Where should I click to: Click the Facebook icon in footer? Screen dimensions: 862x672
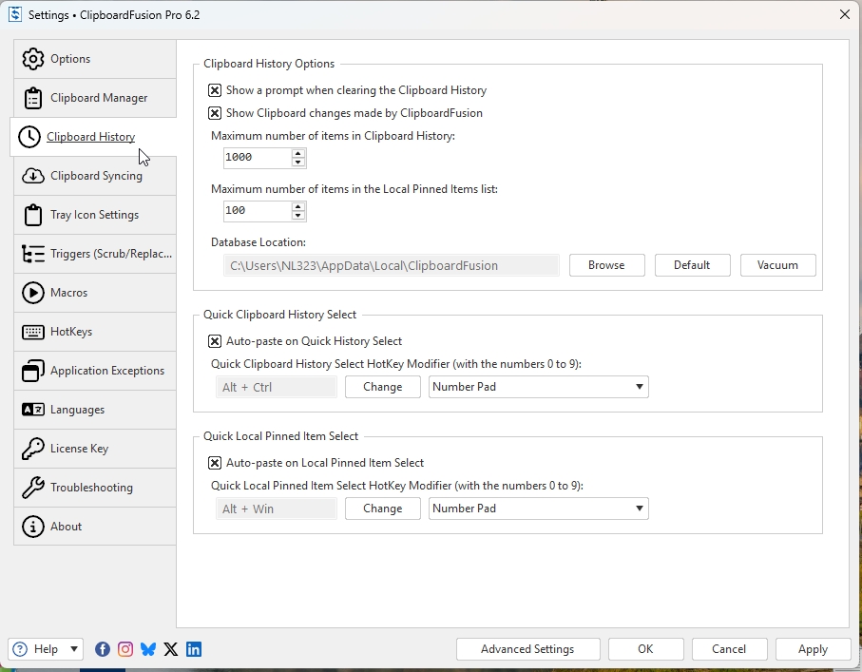[x=103, y=649]
